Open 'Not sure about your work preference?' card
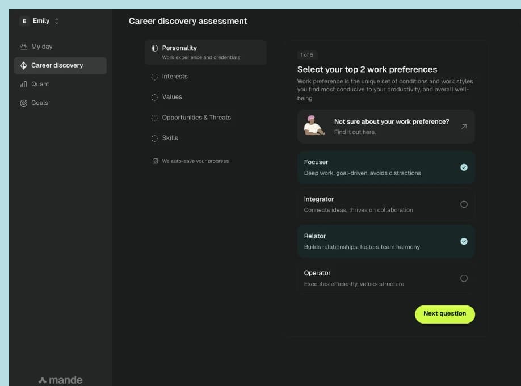Image resolution: width=521 pixels, height=386 pixels. click(x=386, y=127)
